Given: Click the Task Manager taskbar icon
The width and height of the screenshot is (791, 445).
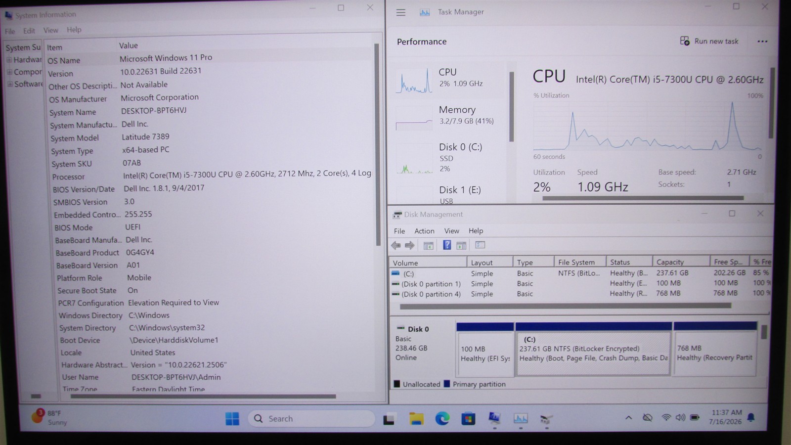Looking at the screenshot, I should tap(520, 419).
